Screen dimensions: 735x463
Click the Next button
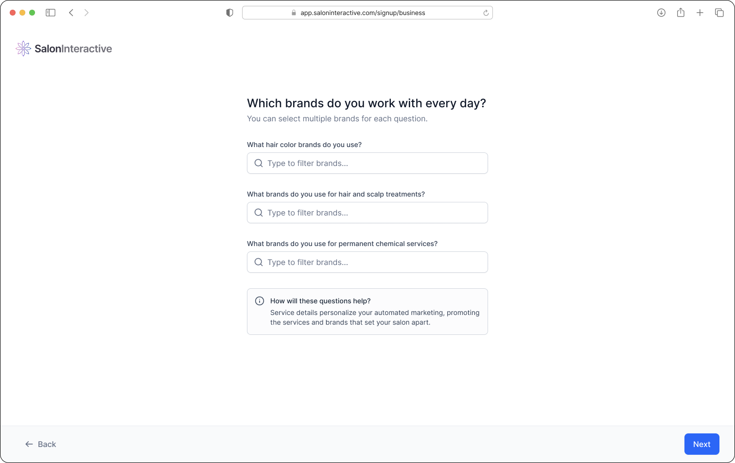point(701,444)
